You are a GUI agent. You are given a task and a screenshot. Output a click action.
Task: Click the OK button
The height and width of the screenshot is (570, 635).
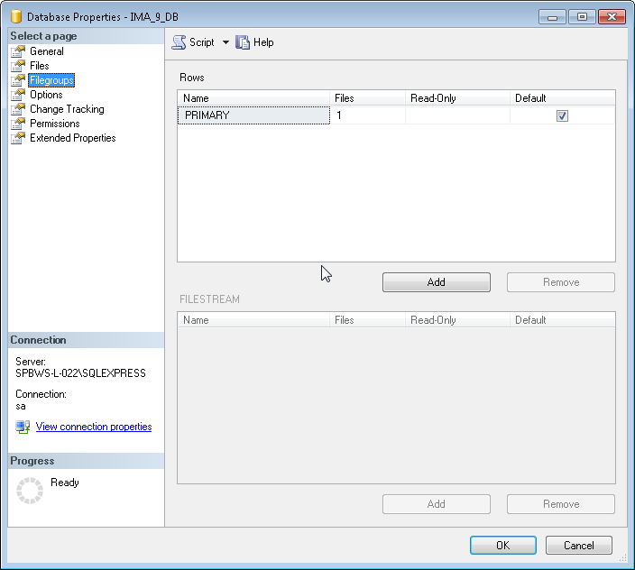tap(502, 546)
